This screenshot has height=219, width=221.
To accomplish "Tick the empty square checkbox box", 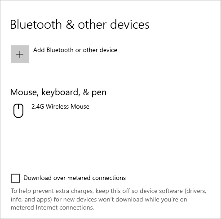I will pos(15,178).
